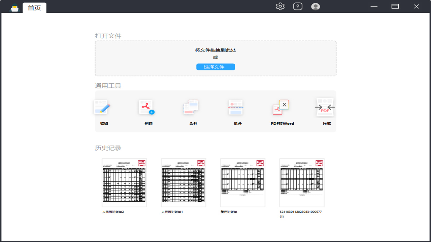
Task: Click the 选择文件 file selection button
Action: click(x=215, y=67)
